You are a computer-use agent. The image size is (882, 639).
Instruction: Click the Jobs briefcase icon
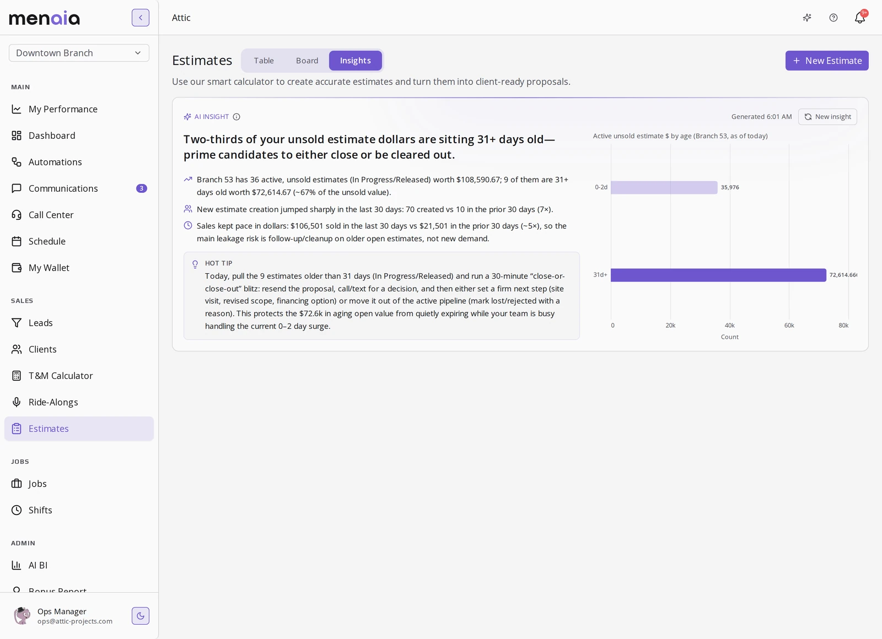click(x=17, y=484)
